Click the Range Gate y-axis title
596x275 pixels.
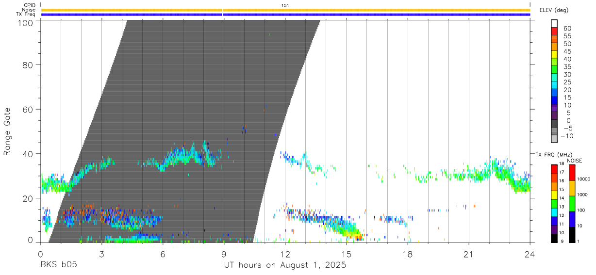(7, 131)
